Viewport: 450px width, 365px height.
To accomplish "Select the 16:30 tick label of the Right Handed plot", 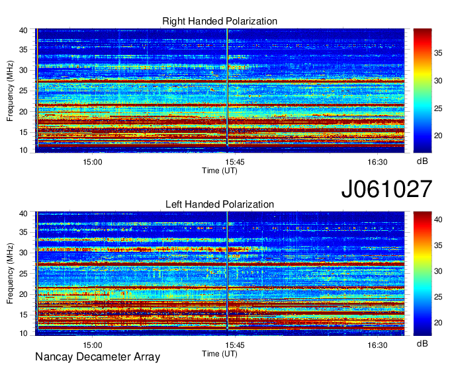I will pyautogui.click(x=377, y=162).
